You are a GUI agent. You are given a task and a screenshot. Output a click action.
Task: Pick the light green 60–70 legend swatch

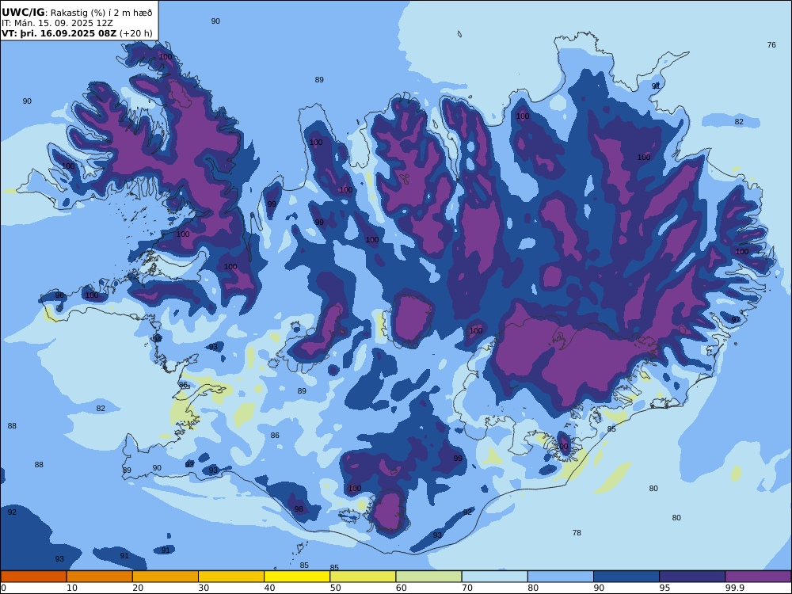click(428, 577)
